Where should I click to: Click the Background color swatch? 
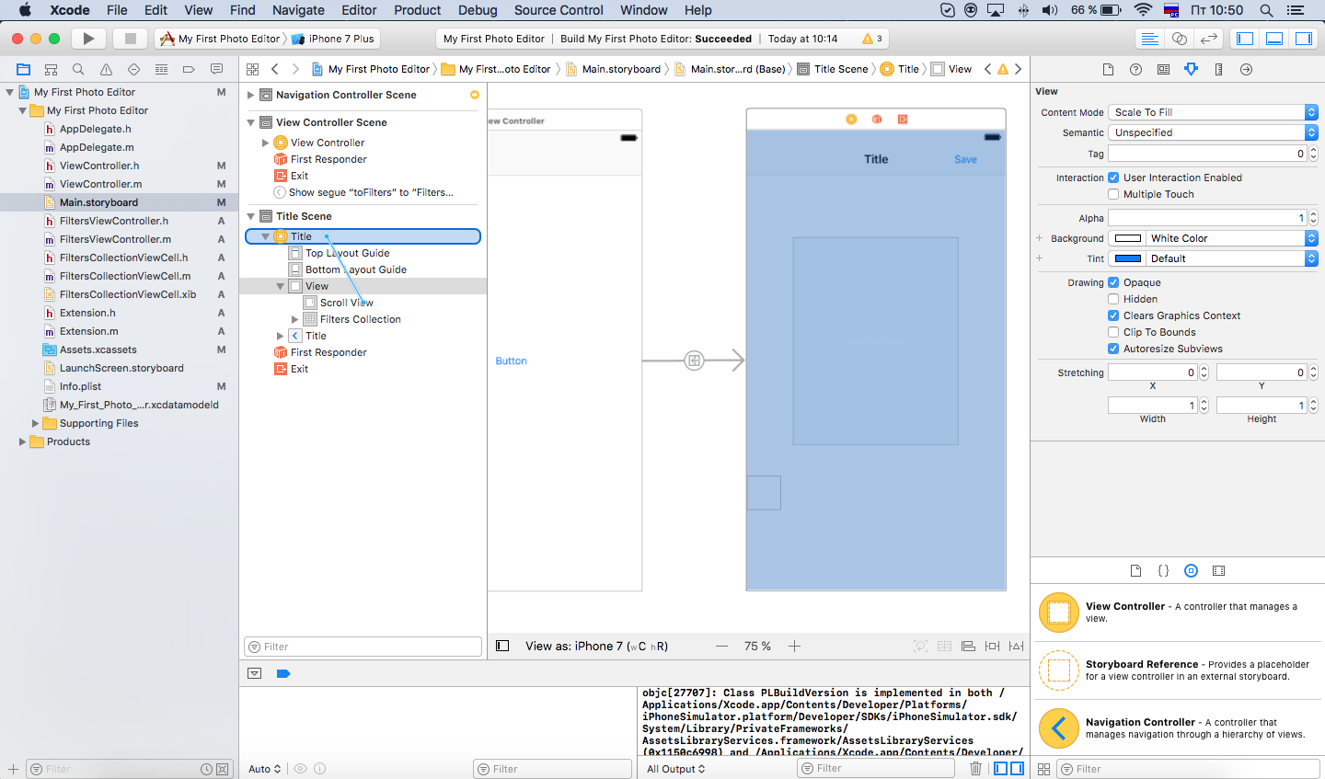[x=1127, y=238]
